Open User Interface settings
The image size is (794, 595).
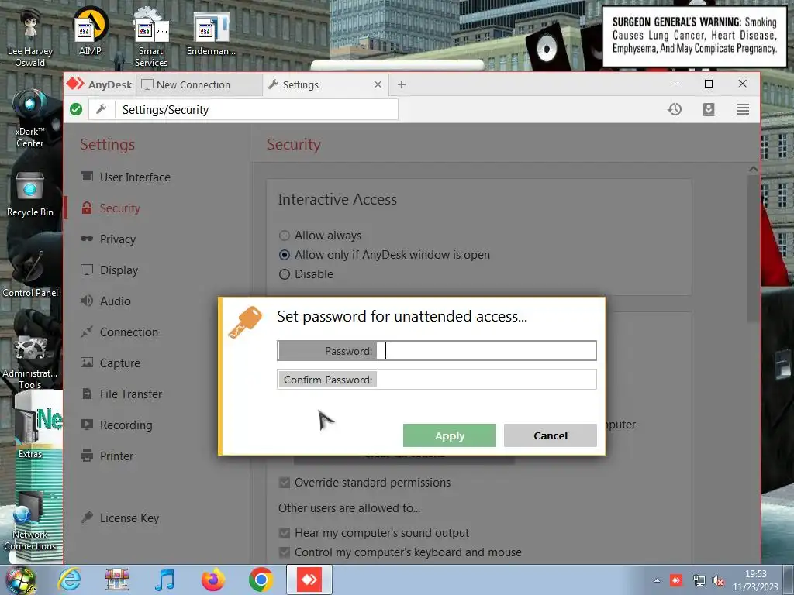[x=126, y=177]
